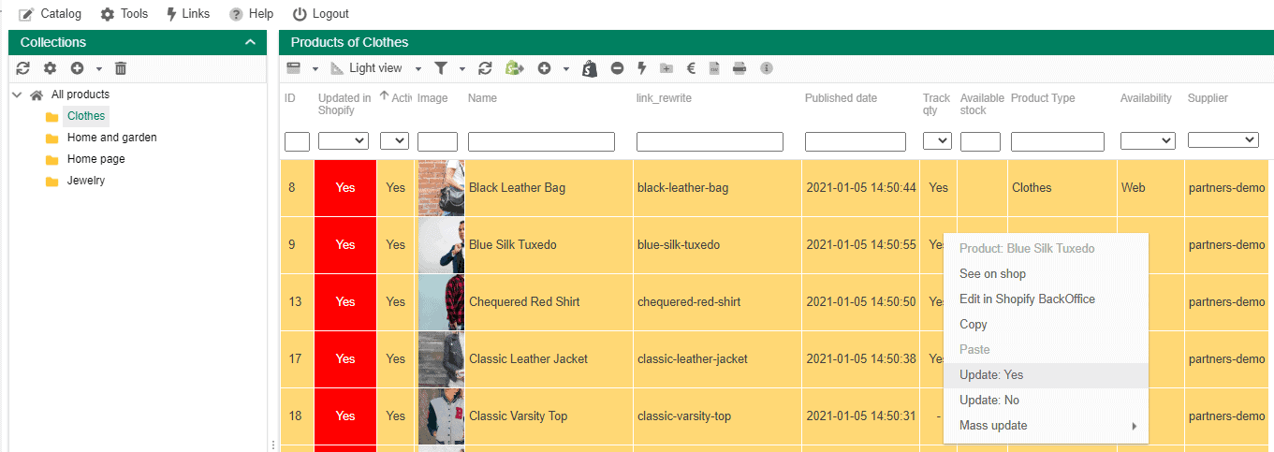This screenshot has height=452, width=1274.
Task: Click the Classic Varsity Top thumbnail
Action: (441, 416)
